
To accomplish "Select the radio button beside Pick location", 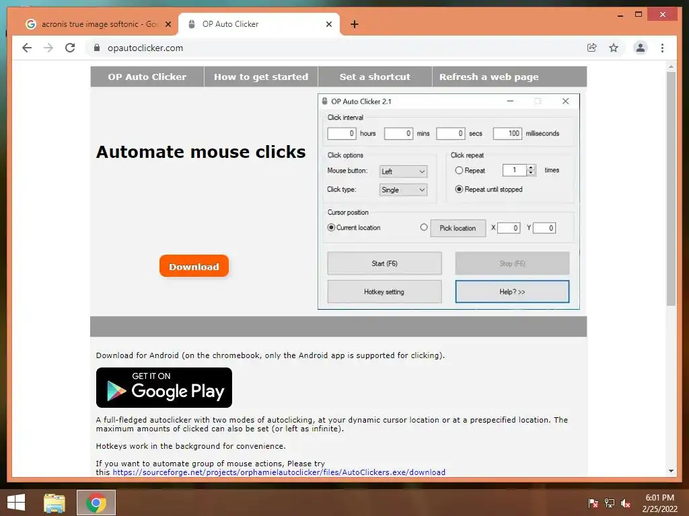I will pyautogui.click(x=424, y=227).
